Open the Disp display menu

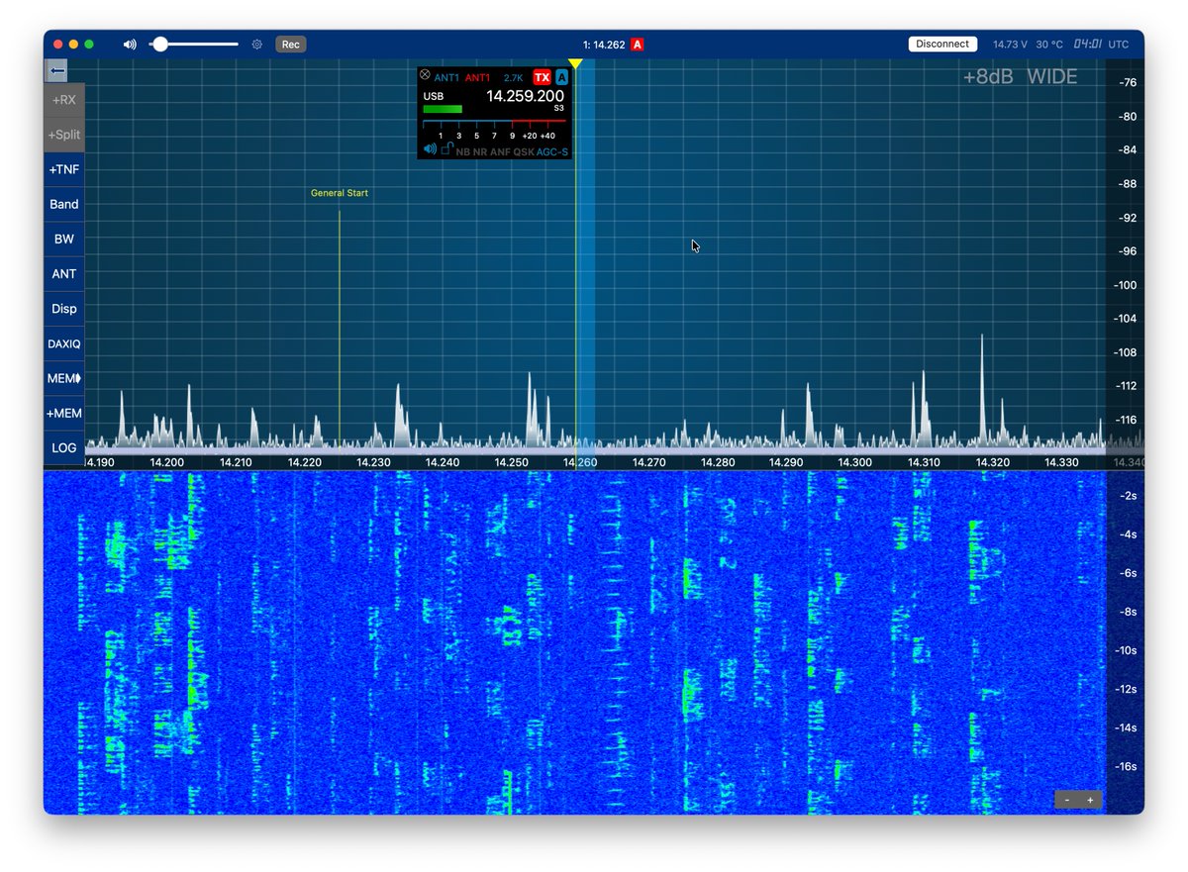click(x=63, y=309)
